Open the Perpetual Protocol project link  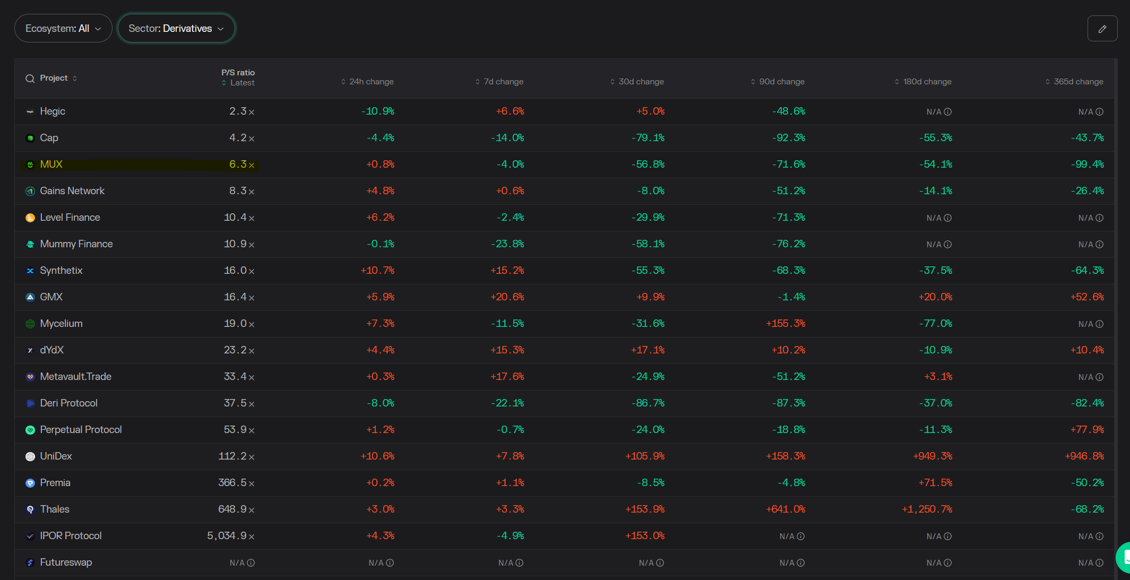81,430
